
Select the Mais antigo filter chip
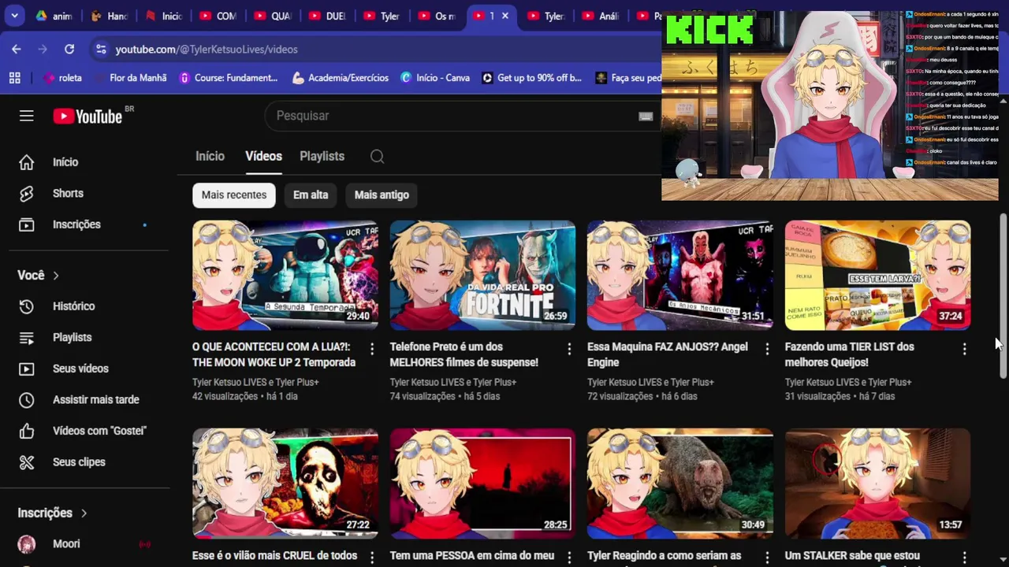tap(382, 195)
